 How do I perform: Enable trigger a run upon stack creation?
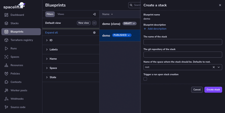145,79
